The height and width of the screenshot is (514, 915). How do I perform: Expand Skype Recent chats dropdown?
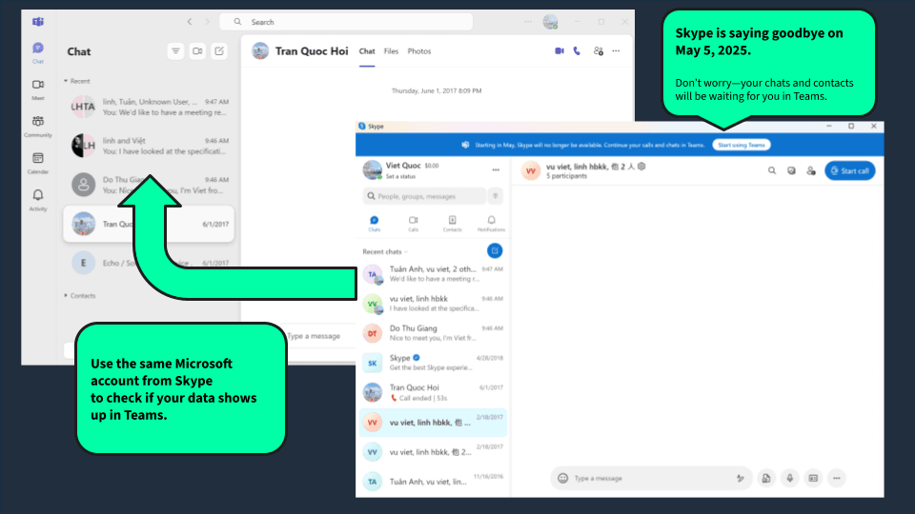tap(385, 251)
